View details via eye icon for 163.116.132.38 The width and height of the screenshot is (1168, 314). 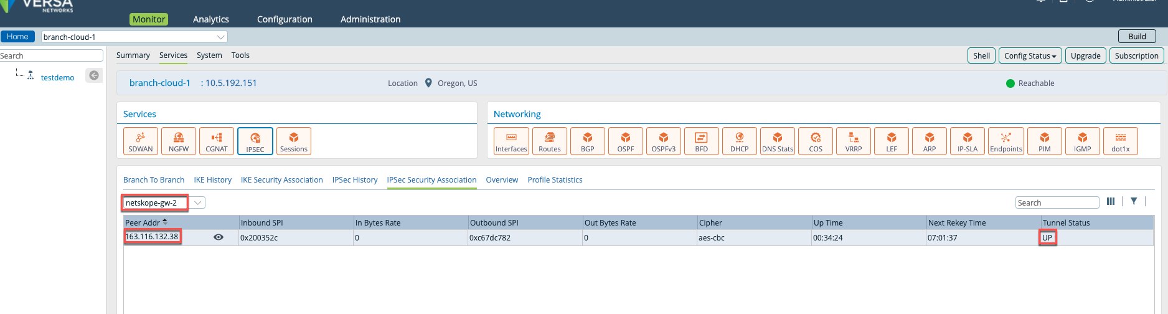click(219, 237)
